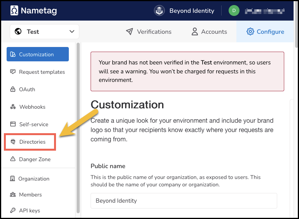
Task: Click the Self-service sidebar icon
Action: 12,124
